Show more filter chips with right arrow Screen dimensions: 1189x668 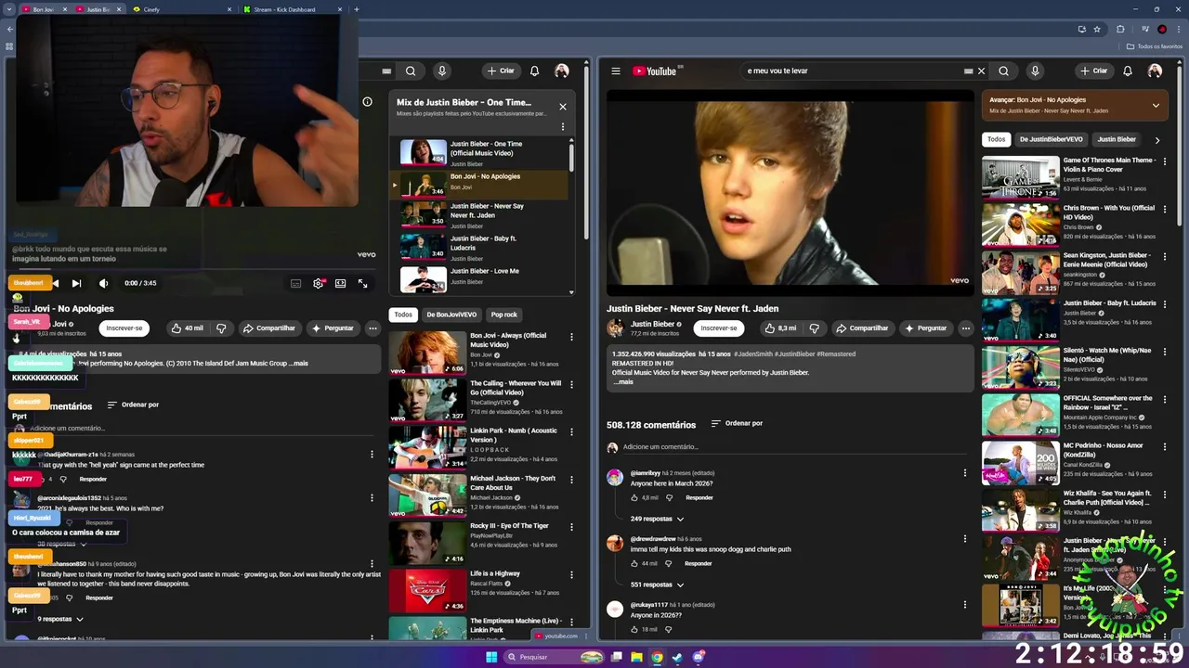pyautogui.click(x=1157, y=140)
